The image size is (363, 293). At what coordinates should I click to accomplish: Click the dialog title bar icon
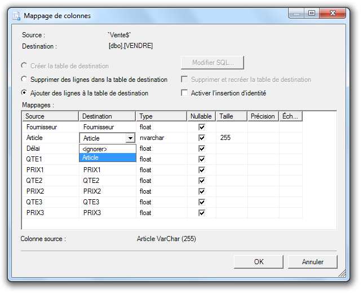coord(16,16)
